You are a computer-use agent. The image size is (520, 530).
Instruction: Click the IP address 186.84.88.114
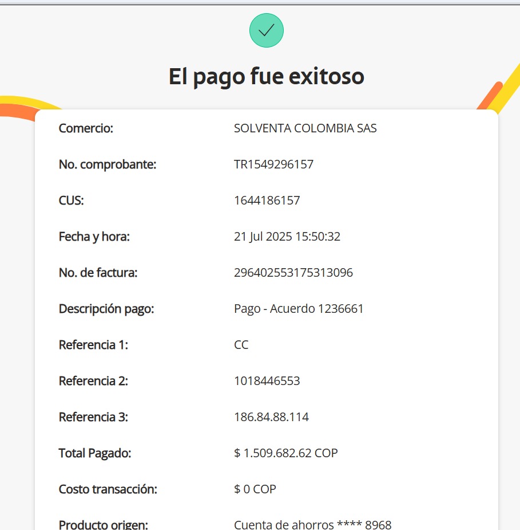pos(271,417)
